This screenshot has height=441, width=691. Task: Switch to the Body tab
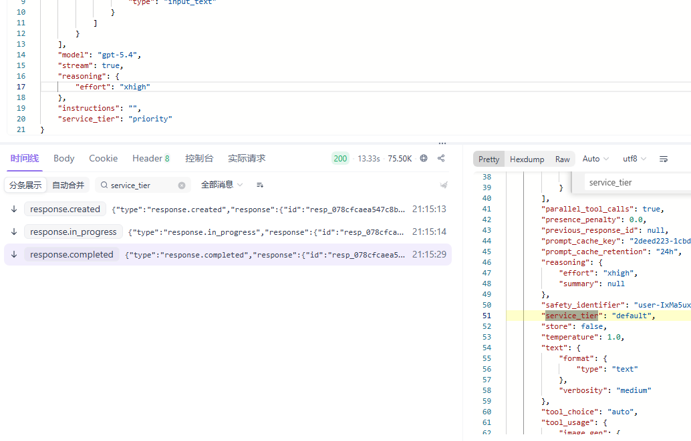tap(64, 158)
